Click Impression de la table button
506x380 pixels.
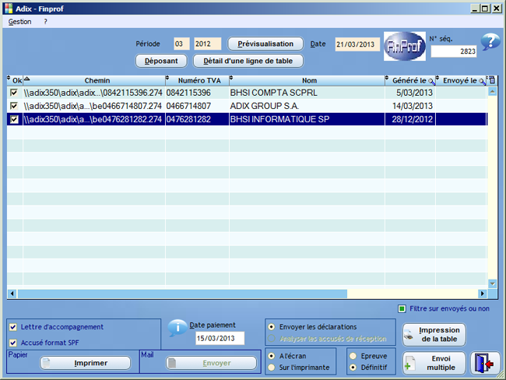pyautogui.click(x=434, y=335)
